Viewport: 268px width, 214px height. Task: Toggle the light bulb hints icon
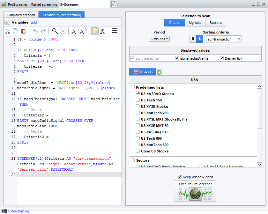94,31
